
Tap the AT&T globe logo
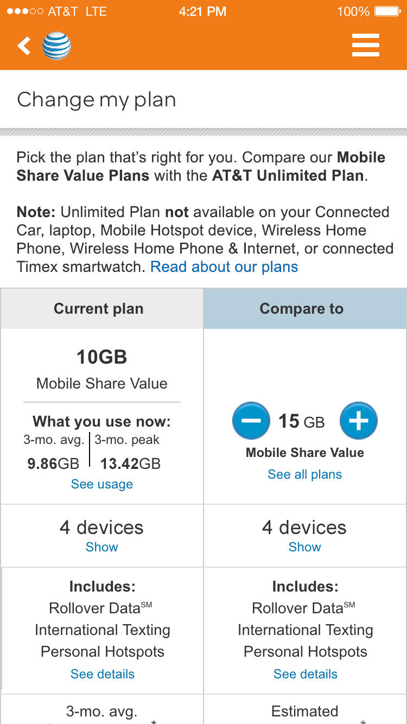coord(56,46)
